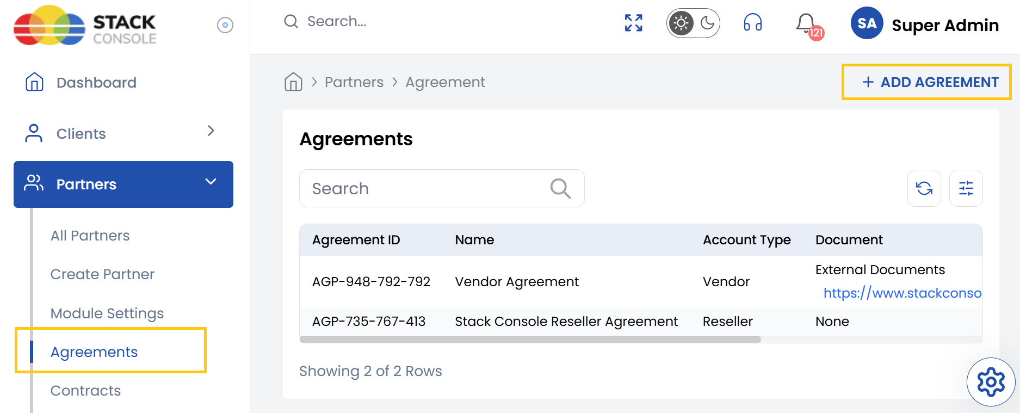
Task: Open the table filter settings icon
Action: tap(966, 188)
